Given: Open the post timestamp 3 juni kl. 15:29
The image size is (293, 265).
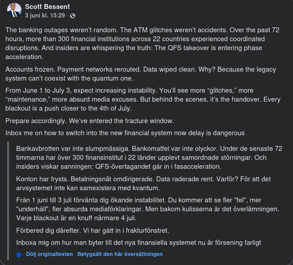Looking at the screenshot, I should (45, 15).
